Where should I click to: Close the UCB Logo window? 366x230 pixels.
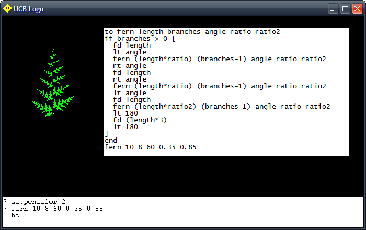[357, 9]
